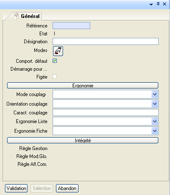Viewport: 170px width, 195px height.
Task: Open the Modes hand icon button
Action: tap(58, 51)
